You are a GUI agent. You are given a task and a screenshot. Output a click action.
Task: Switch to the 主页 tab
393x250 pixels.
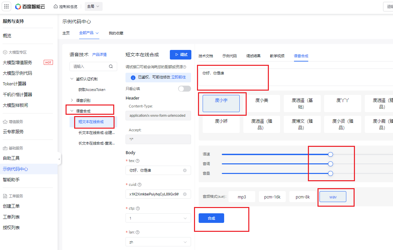tap(66, 33)
